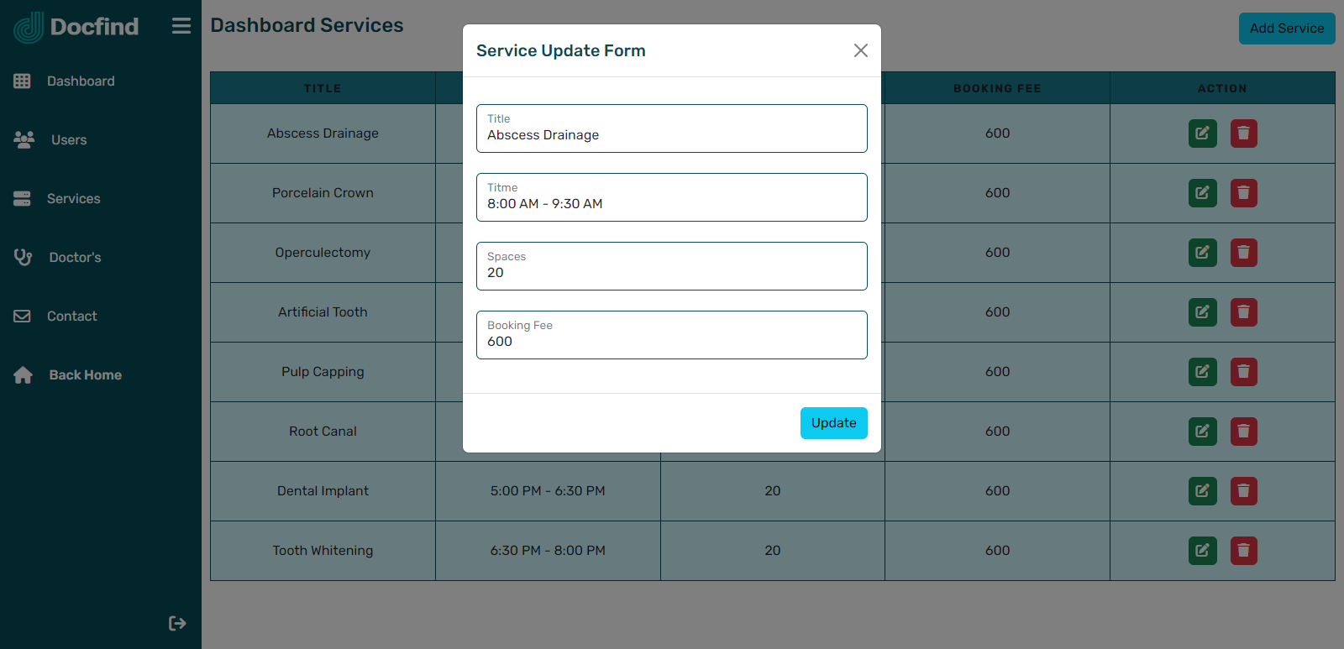Select the Porcelain Crown title cell

point(323,193)
